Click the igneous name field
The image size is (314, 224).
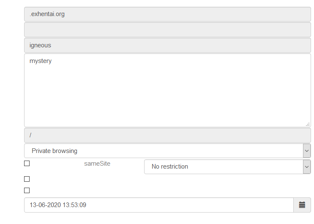(167, 46)
